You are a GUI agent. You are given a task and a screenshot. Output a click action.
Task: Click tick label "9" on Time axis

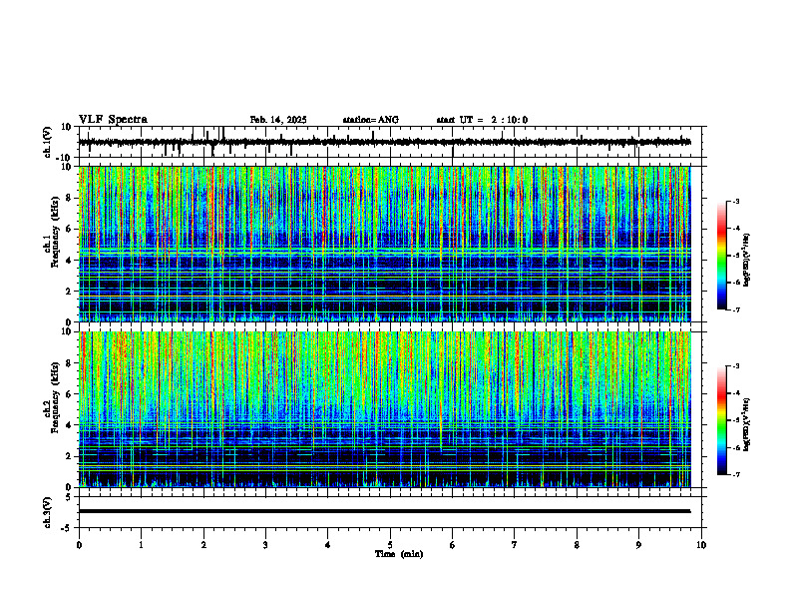pos(638,545)
